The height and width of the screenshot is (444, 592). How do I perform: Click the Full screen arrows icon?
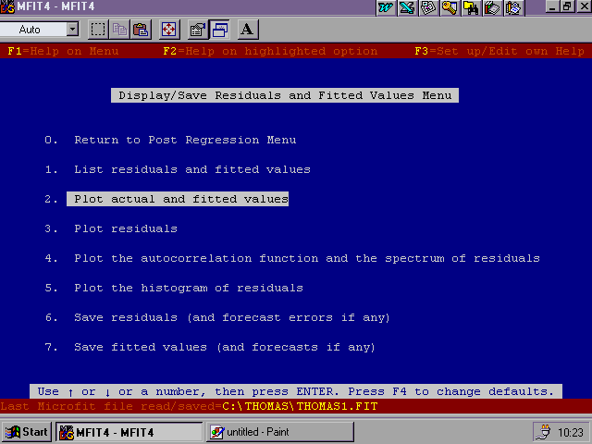click(x=168, y=30)
